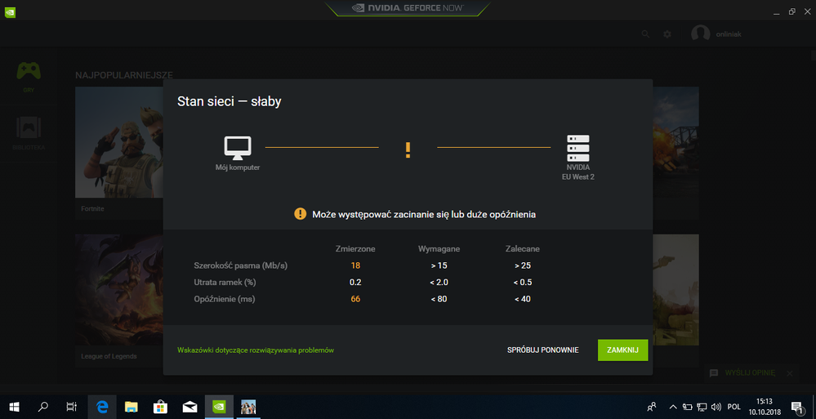Switch POL input language indicator

point(734,407)
